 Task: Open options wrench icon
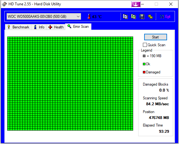click(150, 17)
